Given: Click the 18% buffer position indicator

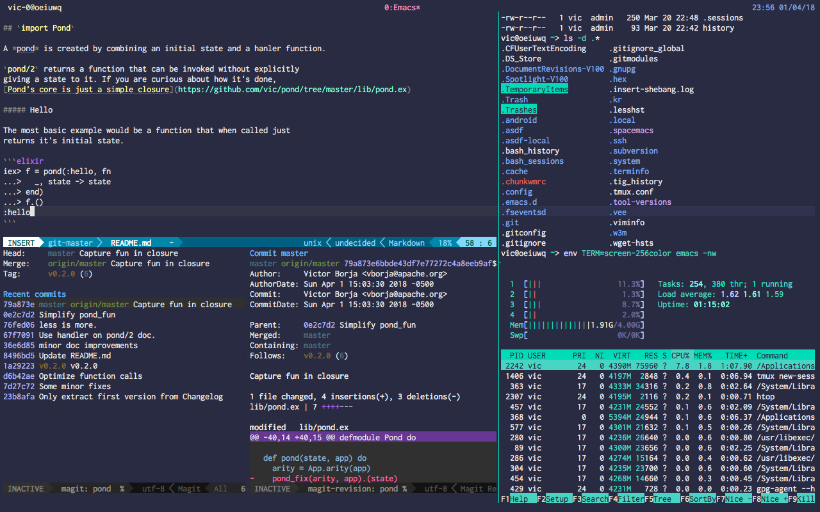Looking at the screenshot, I should (445, 243).
